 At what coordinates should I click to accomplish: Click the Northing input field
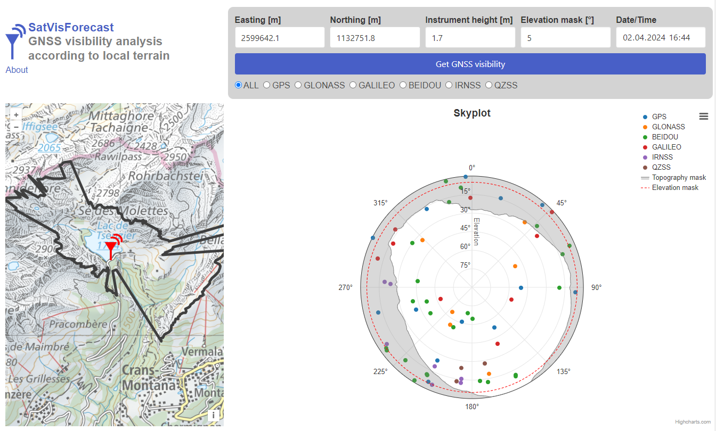(375, 37)
